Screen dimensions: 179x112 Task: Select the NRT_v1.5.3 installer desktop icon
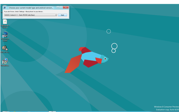[x=5, y=49]
